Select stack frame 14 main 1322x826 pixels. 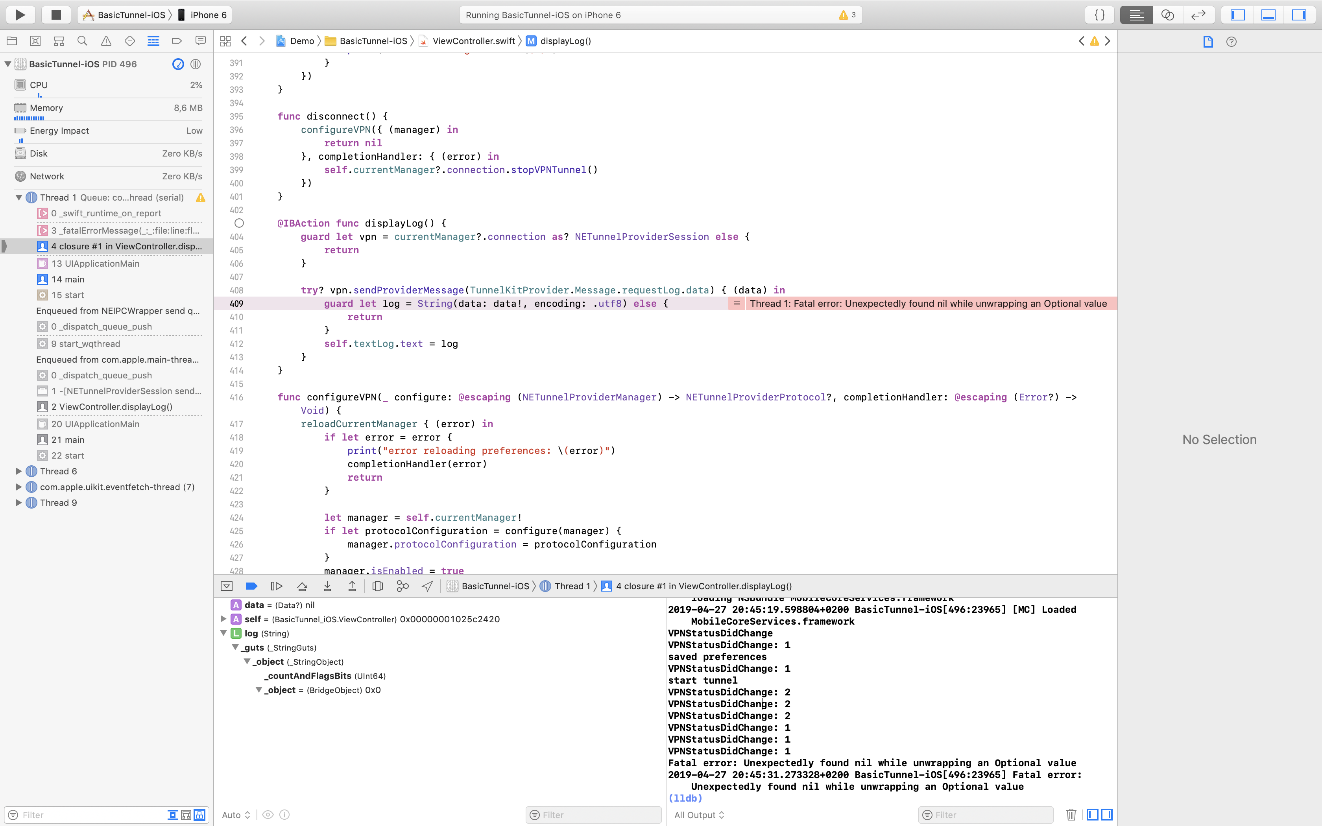tap(68, 279)
